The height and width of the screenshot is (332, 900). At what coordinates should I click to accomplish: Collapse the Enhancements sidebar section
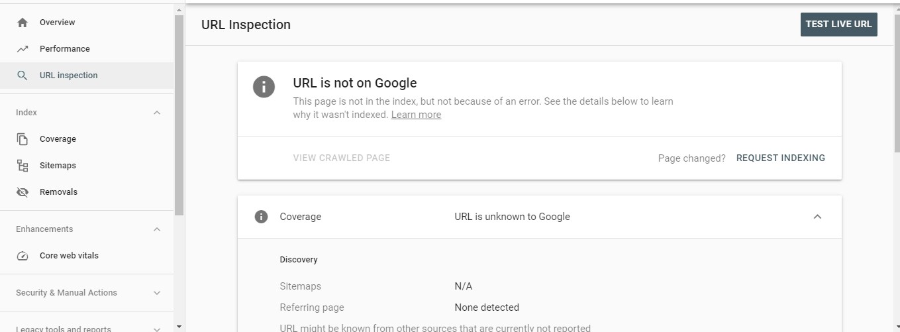(x=157, y=229)
